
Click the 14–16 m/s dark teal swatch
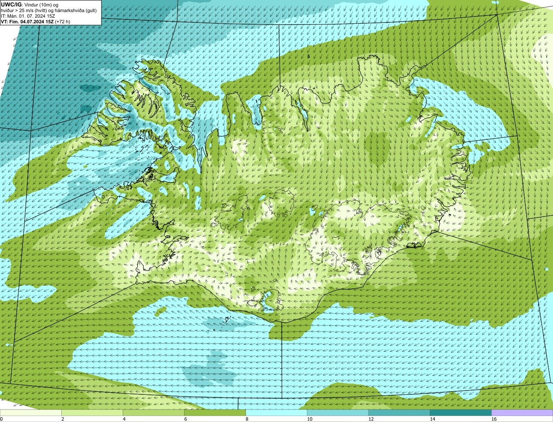click(461, 413)
